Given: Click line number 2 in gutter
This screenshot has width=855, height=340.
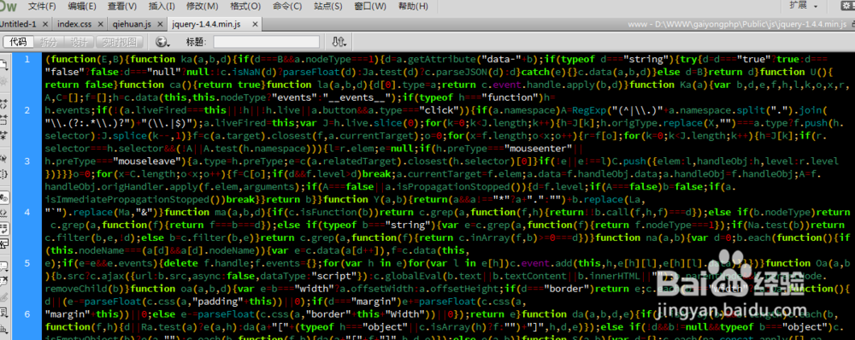Looking at the screenshot, I should (27, 109).
